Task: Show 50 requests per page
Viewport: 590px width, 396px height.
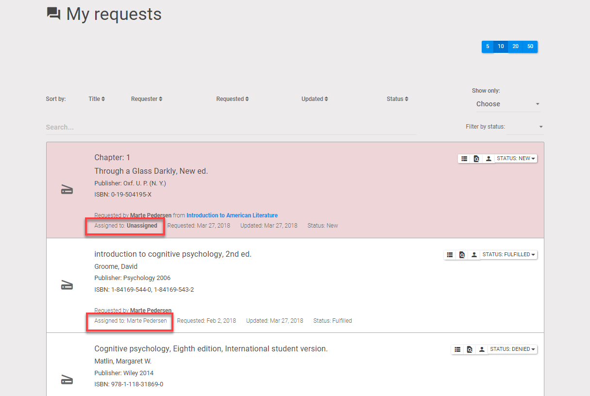Action: [x=530, y=47]
